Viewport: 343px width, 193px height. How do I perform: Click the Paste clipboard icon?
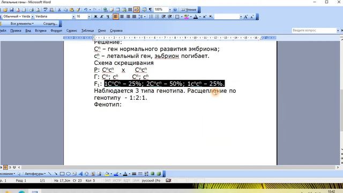tap(72, 10)
